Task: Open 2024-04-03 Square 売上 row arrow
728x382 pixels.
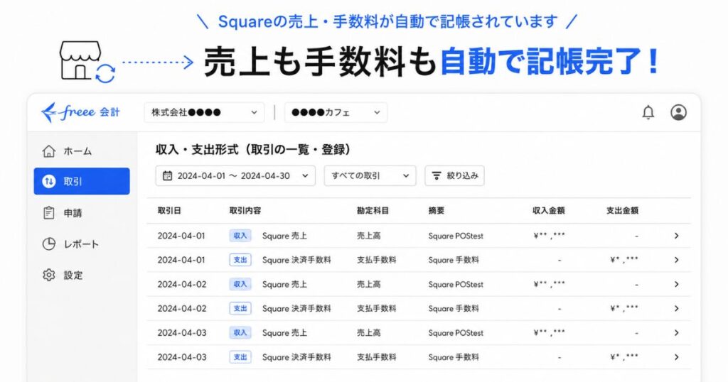Action: tap(677, 333)
